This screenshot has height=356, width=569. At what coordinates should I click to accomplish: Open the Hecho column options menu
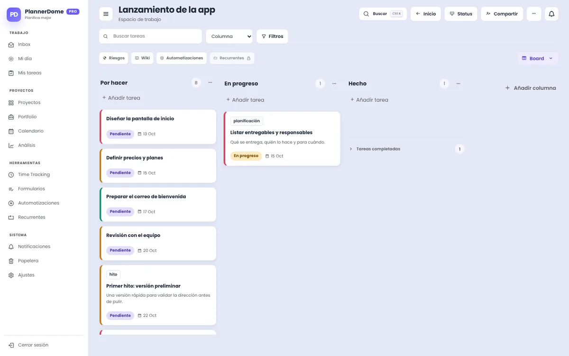coord(459,84)
